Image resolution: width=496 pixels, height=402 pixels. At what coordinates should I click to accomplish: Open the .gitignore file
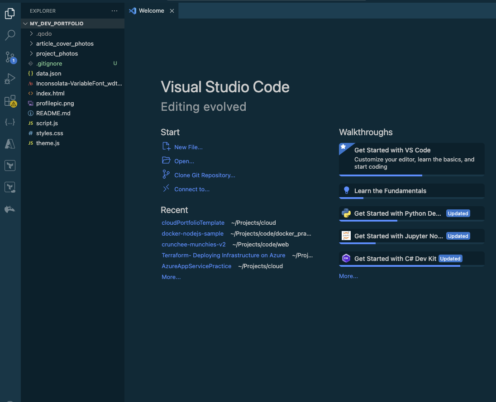click(72, 63)
